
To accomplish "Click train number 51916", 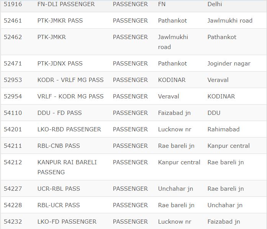I will 13,4.
